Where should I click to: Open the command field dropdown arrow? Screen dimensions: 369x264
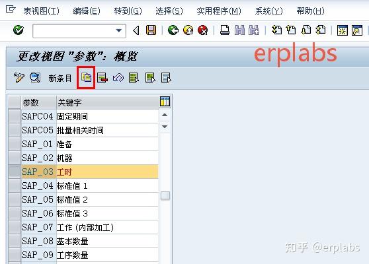tap(119, 30)
